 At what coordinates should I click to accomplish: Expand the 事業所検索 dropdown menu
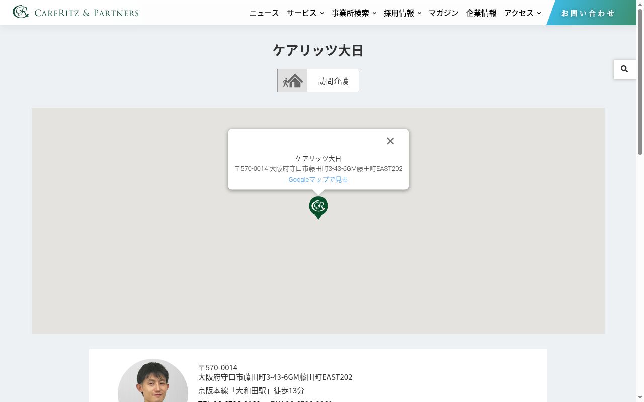pyautogui.click(x=354, y=13)
